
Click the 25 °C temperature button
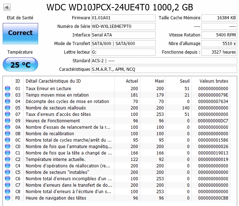20,65
